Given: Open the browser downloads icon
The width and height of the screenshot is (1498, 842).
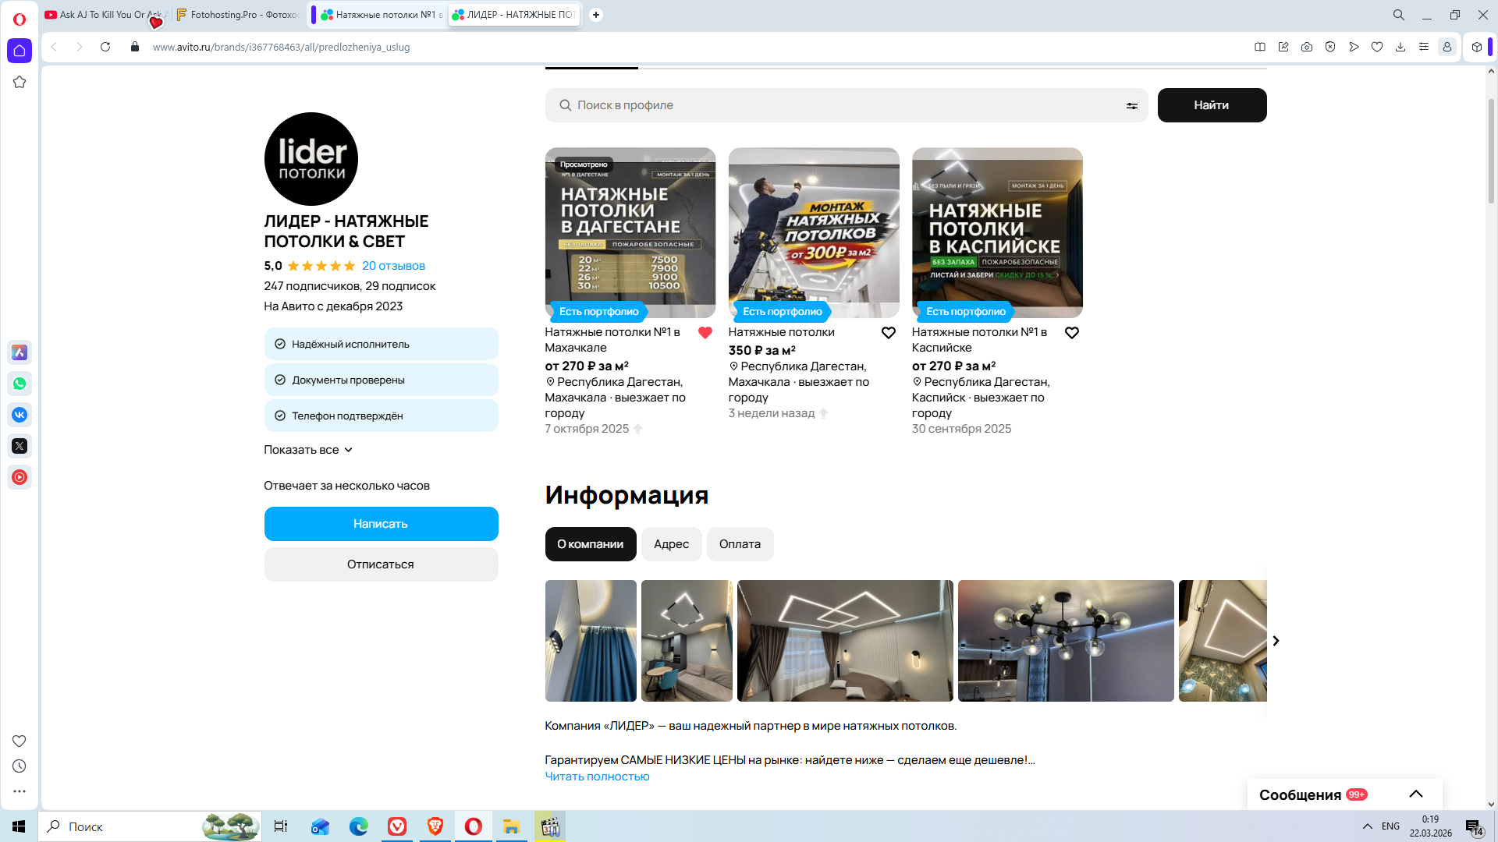Looking at the screenshot, I should click(x=1400, y=47).
